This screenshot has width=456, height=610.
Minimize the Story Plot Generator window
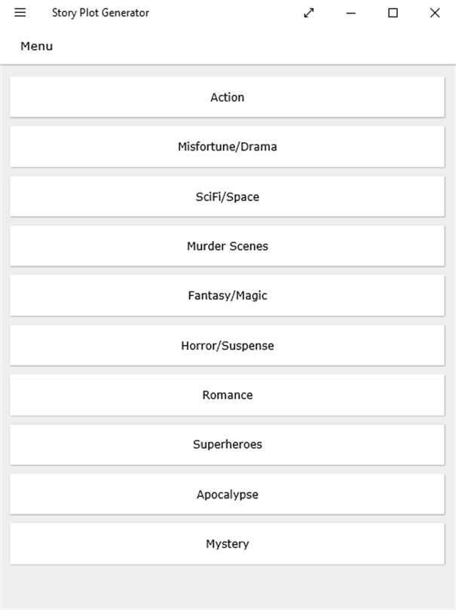click(x=350, y=13)
